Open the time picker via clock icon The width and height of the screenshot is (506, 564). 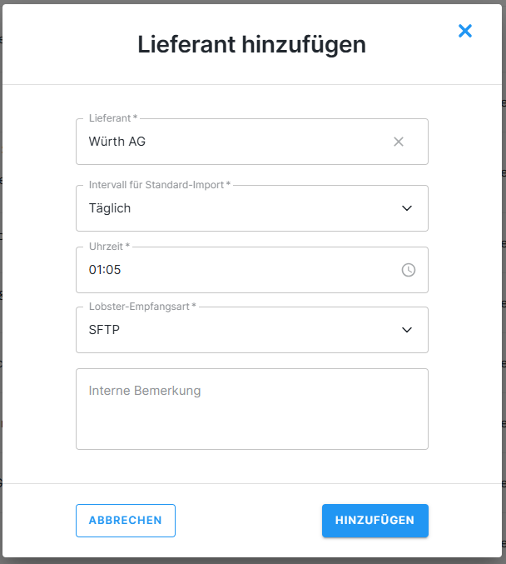coord(409,270)
